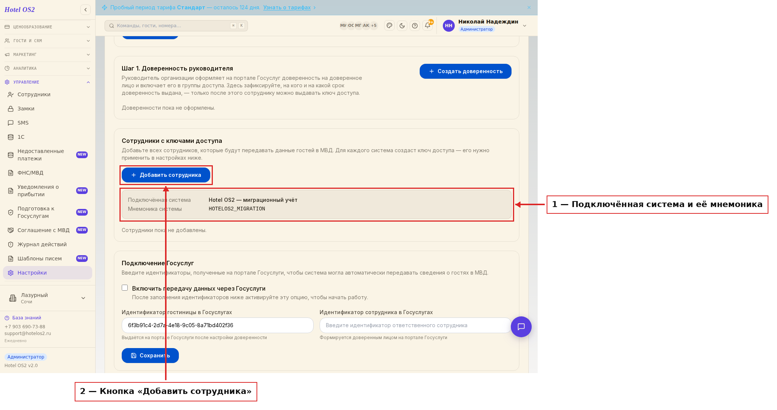Open the 1С sidebar item
The width and height of the screenshot is (777, 410).
click(47, 137)
